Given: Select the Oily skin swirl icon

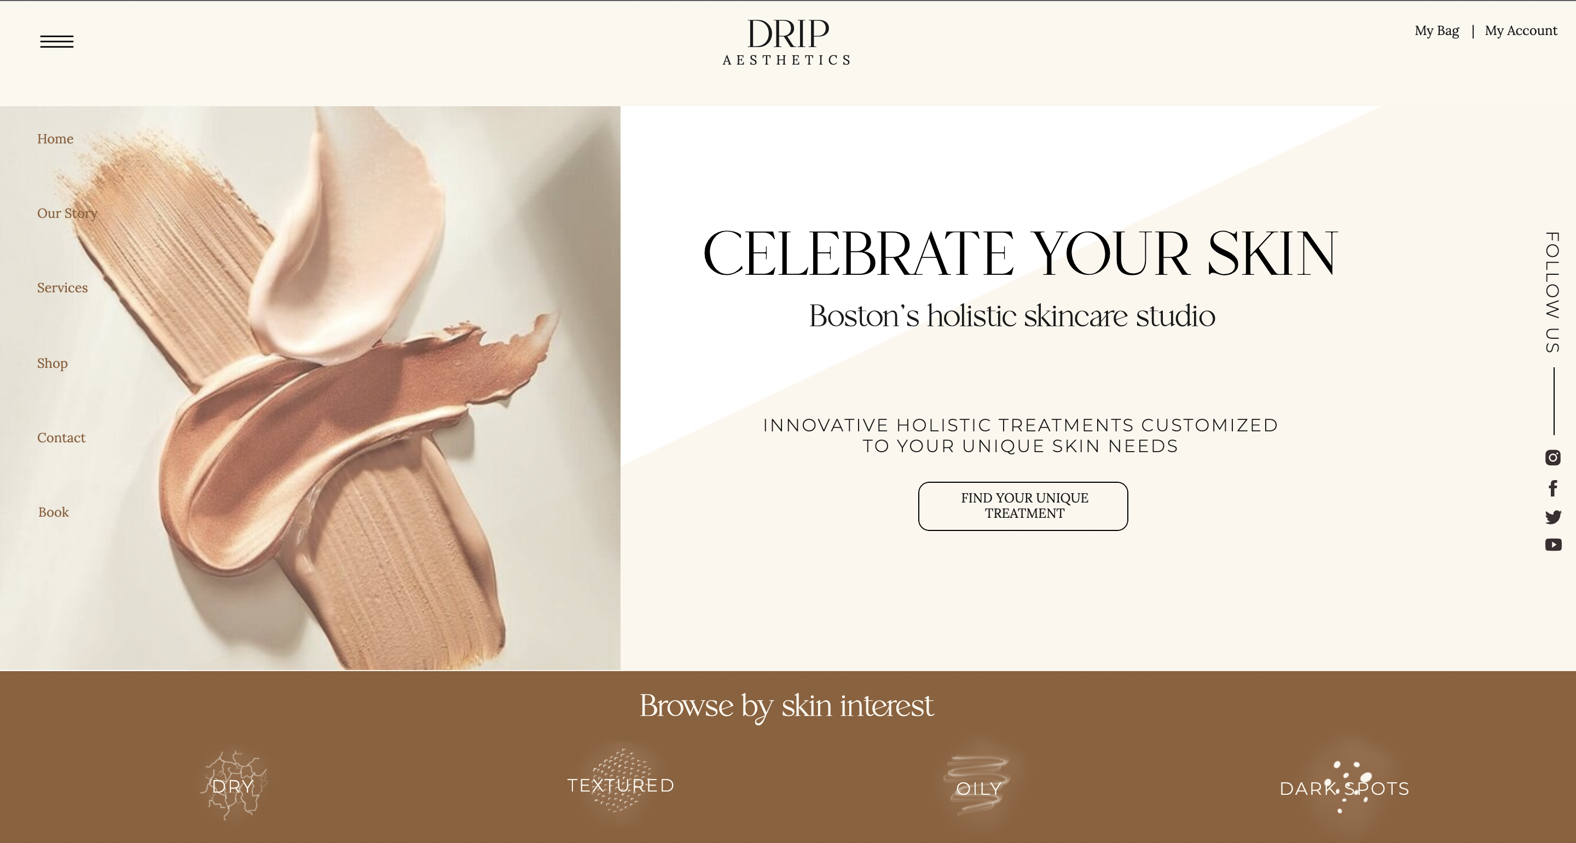Looking at the screenshot, I should coord(977,786).
